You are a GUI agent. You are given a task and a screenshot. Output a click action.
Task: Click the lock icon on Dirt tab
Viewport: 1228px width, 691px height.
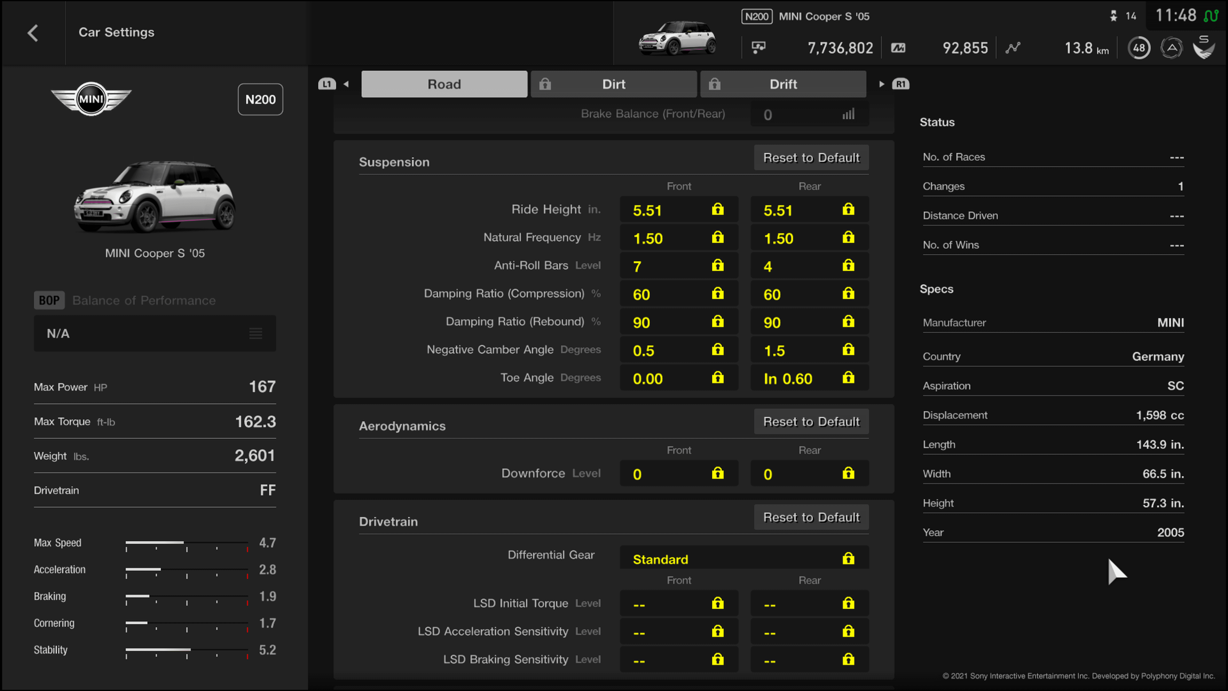545,84
